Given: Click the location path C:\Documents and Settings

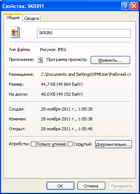Looking at the screenshot, I should pyautogui.click(x=86, y=74).
